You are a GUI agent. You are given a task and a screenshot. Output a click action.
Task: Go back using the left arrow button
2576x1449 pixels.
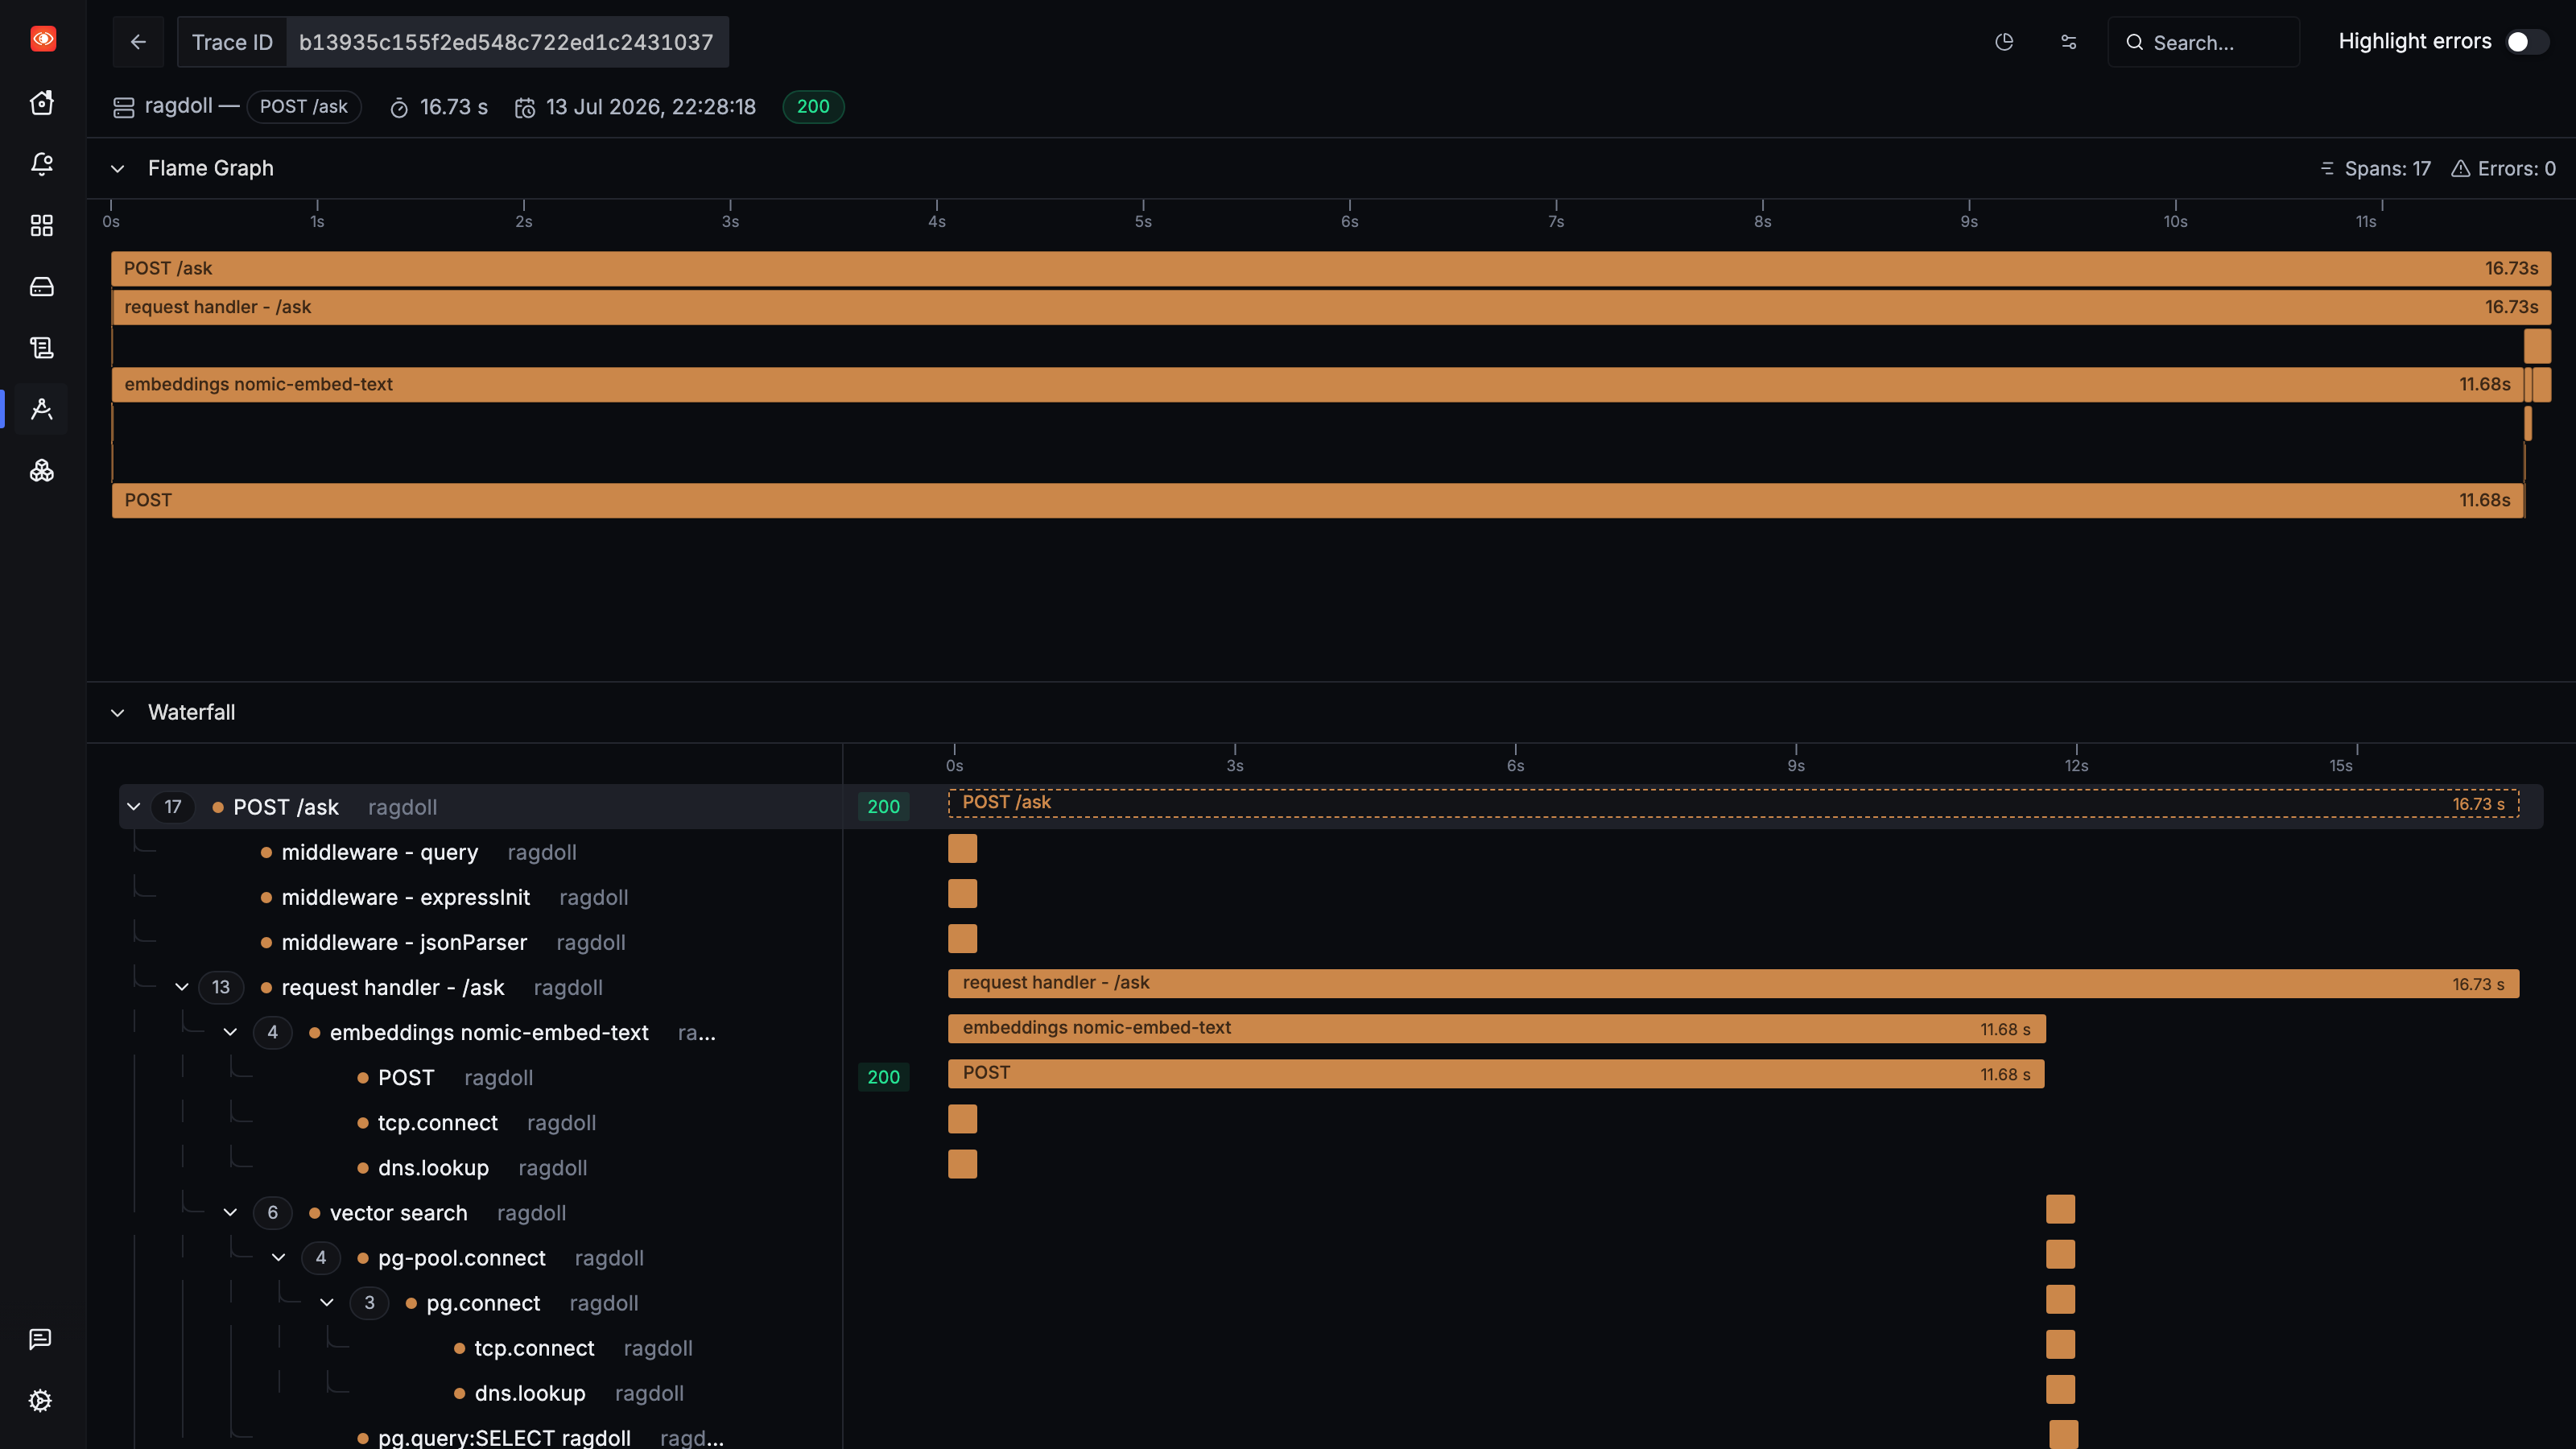(x=138, y=42)
